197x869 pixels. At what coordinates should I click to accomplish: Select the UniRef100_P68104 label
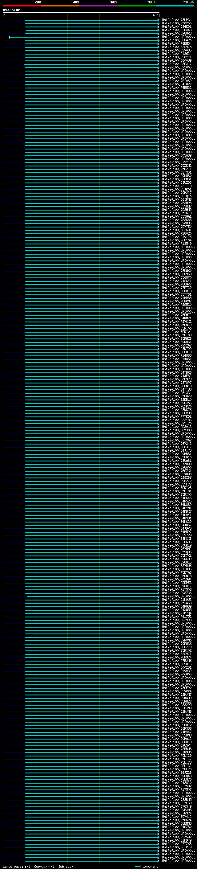click(177, 240)
